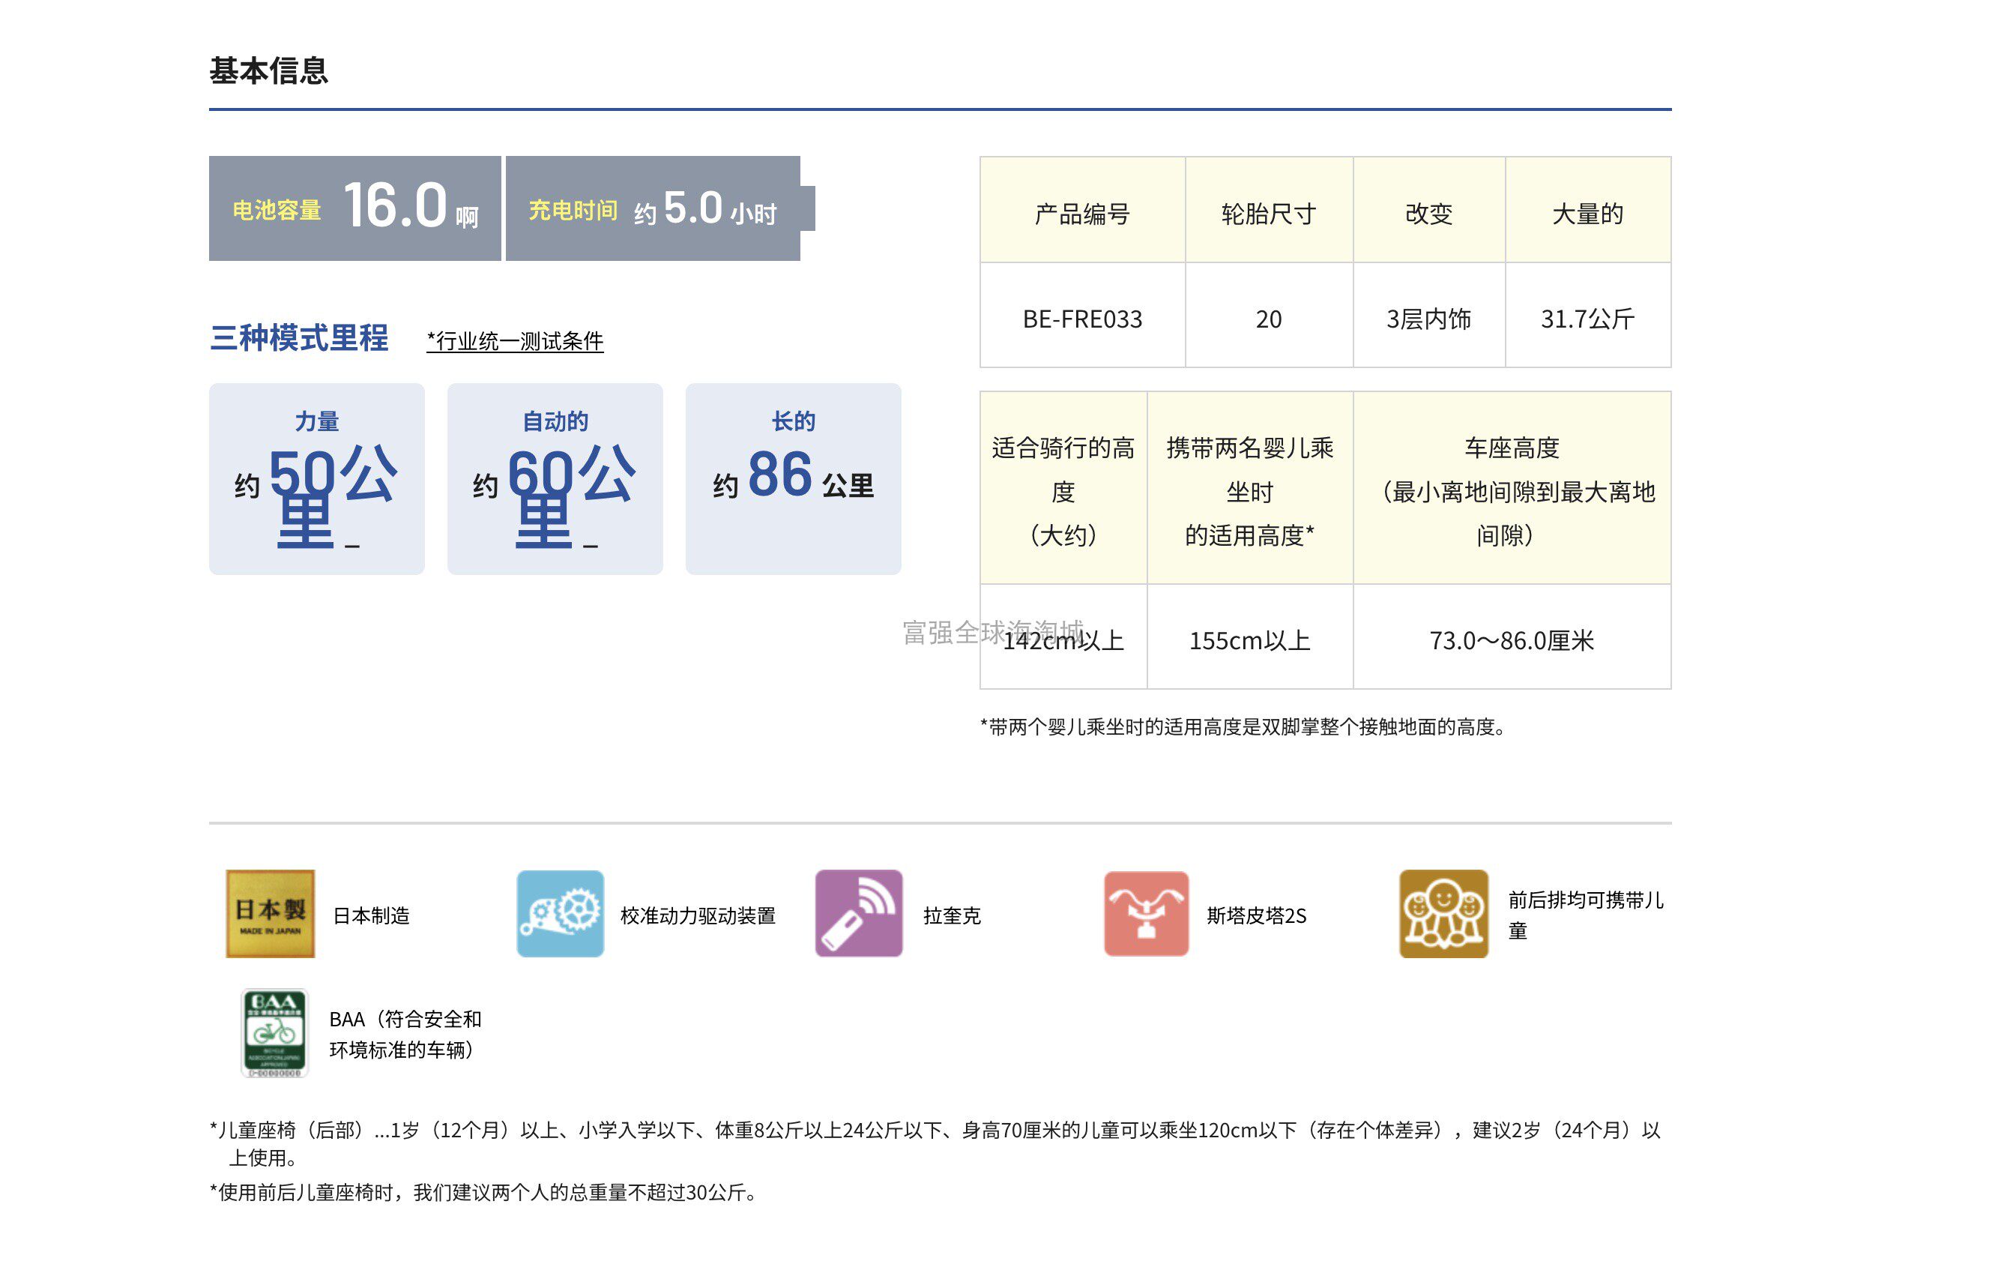Select the purple 拉奎克 remote key icon
The image size is (1989, 1261).
coord(858,913)
